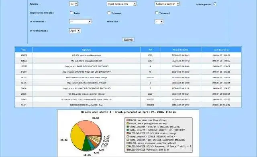Click the dark green pie slice
The height and width of the screenshot is (157, 257).
(x=86, y=145)
